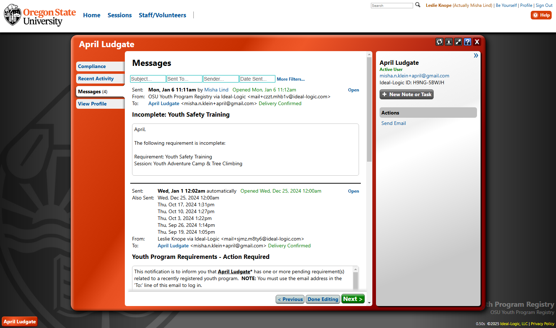Select the Compliance tab

(100, 66)
